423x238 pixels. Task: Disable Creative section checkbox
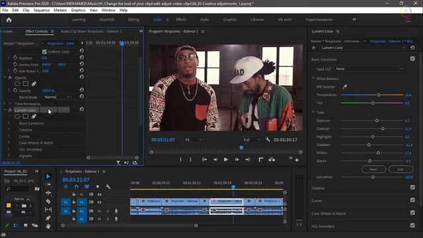point(412,187)
